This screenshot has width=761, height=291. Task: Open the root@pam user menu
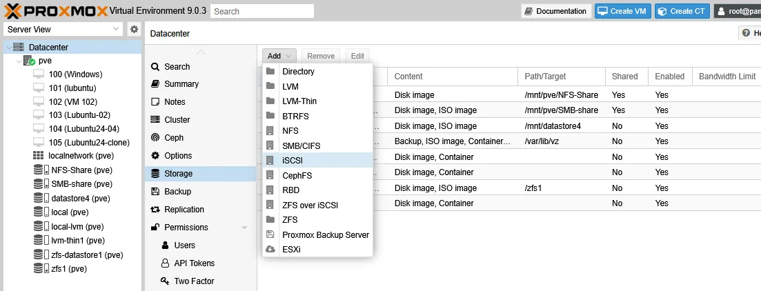[738, 11]
